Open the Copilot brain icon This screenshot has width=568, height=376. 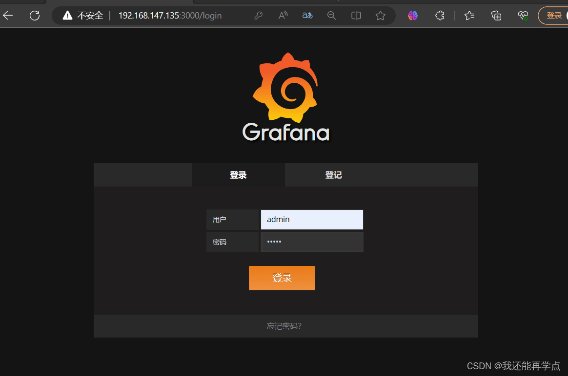[x=413, y=16]
